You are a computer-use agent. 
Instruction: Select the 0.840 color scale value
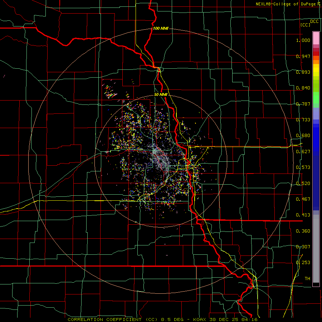click(303, 88)
